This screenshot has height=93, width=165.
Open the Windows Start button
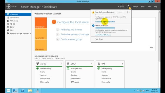[x=8, y=91]
